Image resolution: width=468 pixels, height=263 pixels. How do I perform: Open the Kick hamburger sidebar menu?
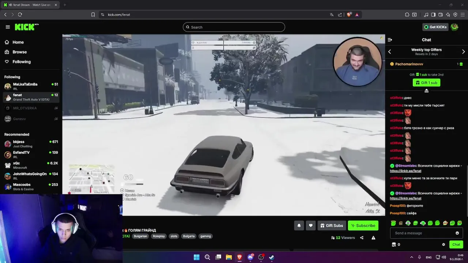click(8, 27)
